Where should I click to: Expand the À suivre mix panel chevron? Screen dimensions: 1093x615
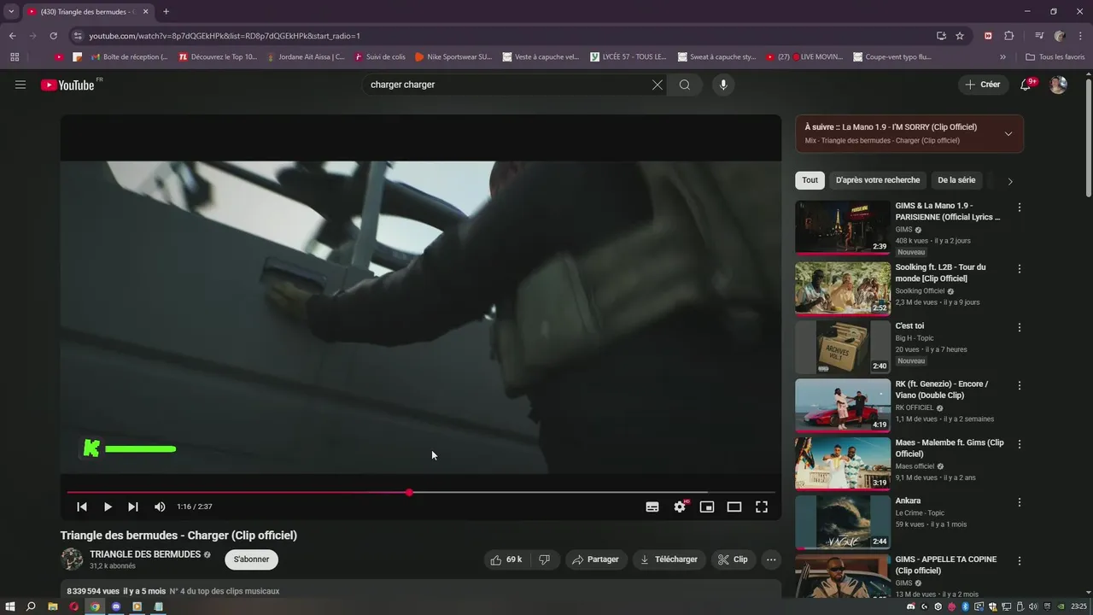pyautogui.click(x=1008, y=134)
